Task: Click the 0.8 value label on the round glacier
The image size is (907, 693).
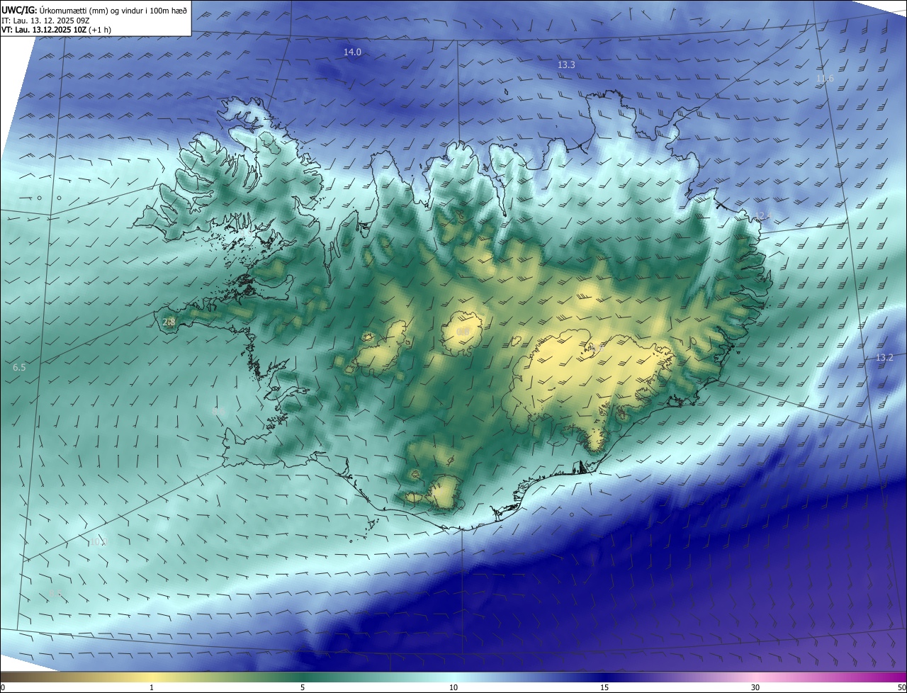Action: [x=463, y=332]
